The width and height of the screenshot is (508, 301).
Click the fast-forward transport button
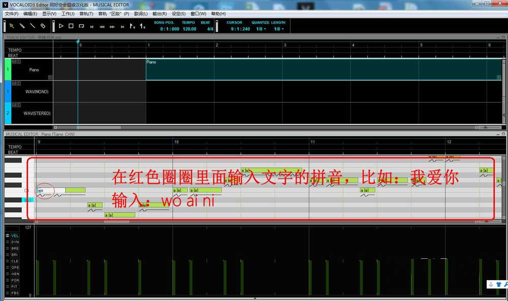click(112, 27)
